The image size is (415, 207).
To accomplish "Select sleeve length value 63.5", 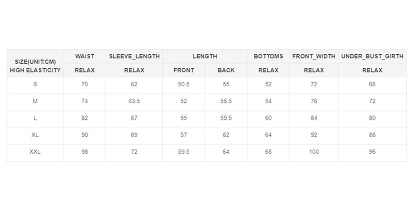I will tap(134, 101).
